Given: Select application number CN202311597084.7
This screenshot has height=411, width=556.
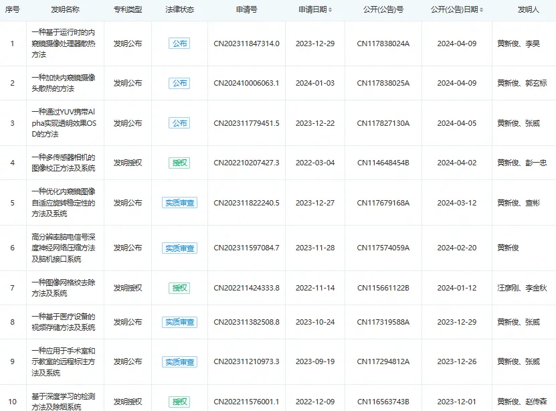Looking at the screenshot, I should tap(246, 248).
